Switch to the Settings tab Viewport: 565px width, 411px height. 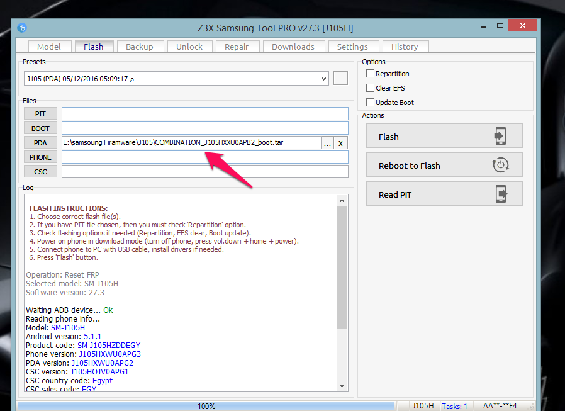pyautogui.click(x=353, y=47)
